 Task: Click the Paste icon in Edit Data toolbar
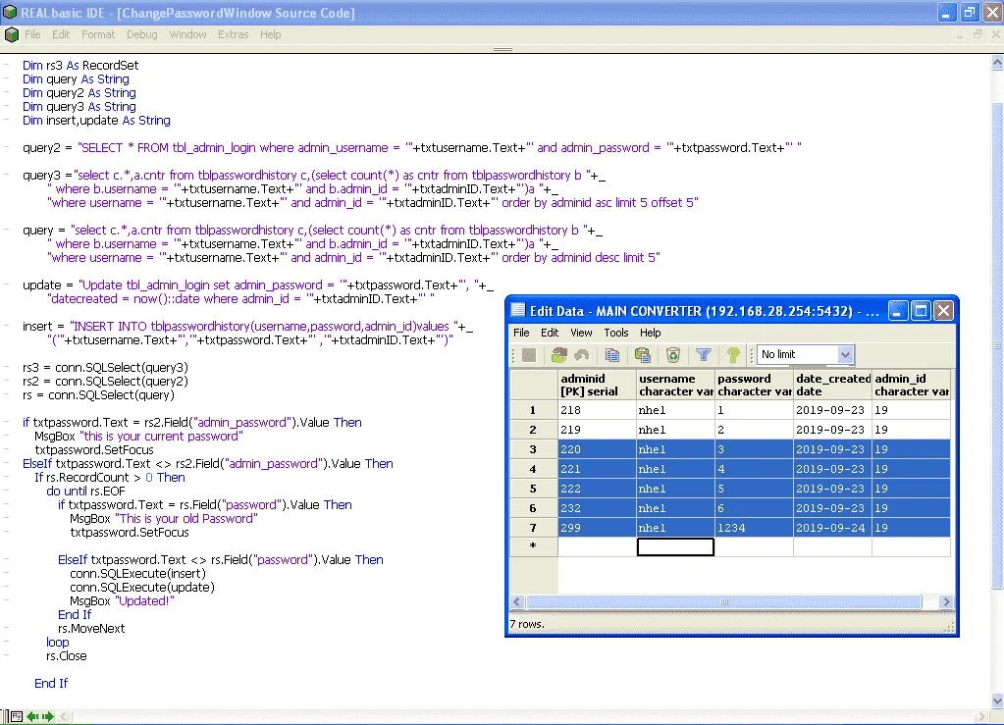pos(642,355)
